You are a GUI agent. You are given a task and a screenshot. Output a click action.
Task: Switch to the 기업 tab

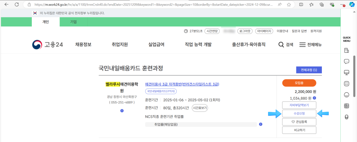tap(73, 22)
